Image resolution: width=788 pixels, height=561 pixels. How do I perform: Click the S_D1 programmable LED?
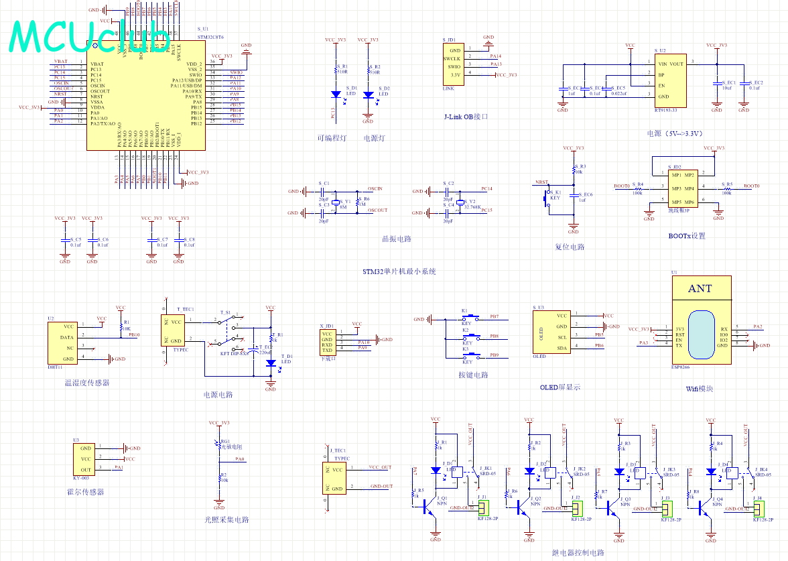[335, 95]
